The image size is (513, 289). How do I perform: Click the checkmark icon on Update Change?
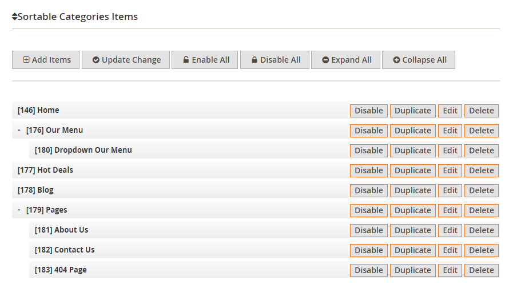(96, 60)
